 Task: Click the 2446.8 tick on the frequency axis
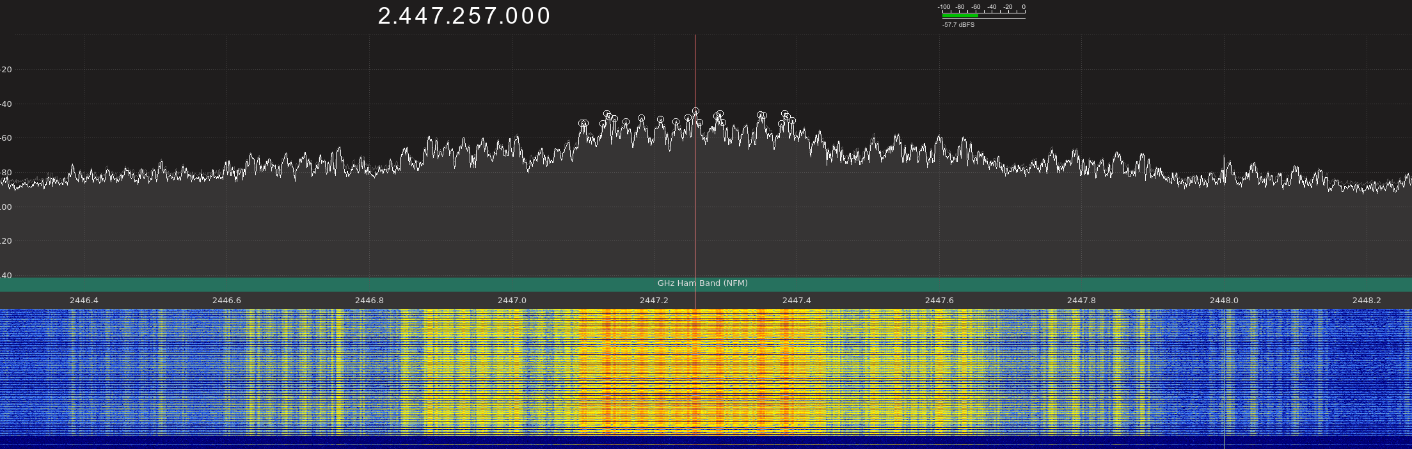click(369, 301)
